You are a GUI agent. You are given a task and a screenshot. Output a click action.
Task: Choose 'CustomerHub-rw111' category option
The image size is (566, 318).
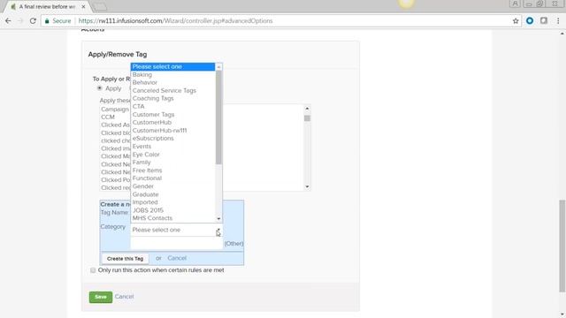(x=173, y=131)
